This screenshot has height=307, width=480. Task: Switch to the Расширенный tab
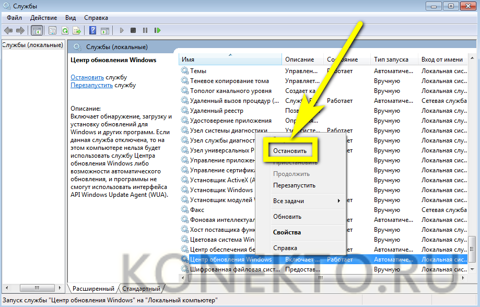(x=93, y=288)
